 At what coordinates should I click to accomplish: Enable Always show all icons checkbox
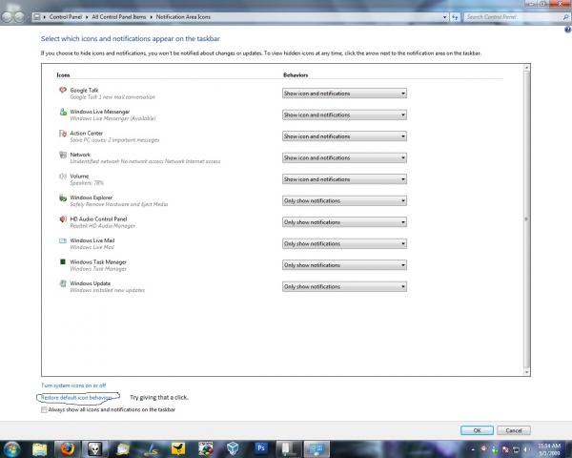[44, 409]
